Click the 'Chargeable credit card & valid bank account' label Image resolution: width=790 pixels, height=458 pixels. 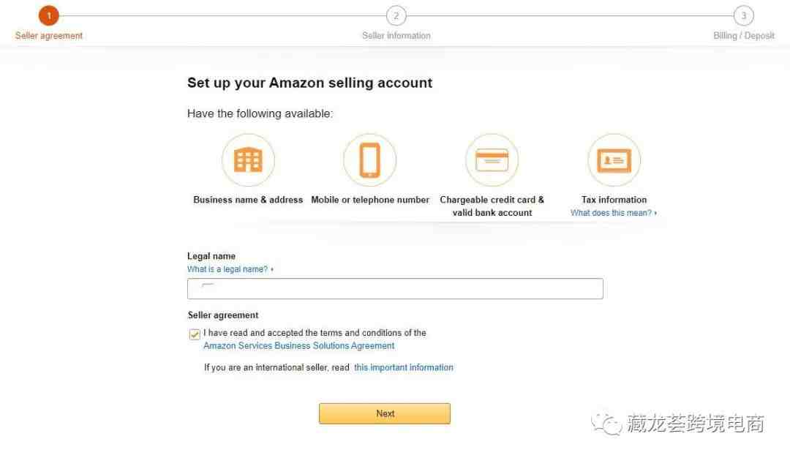tap(492, 206)
